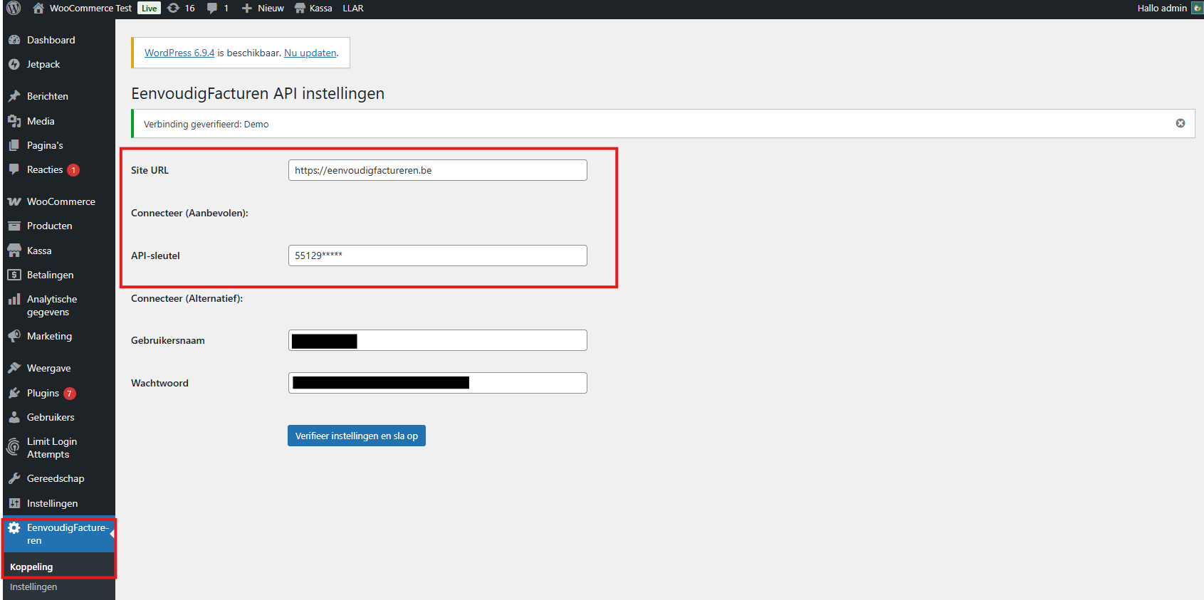This screenshot has height=600, width=1204.
Task: Select the Instellingen submenu under EenvoudigFactureren
Action: click(x=33, y=586)
